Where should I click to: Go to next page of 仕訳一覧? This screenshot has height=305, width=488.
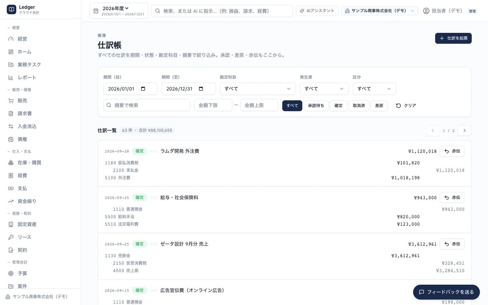(464, 131)
